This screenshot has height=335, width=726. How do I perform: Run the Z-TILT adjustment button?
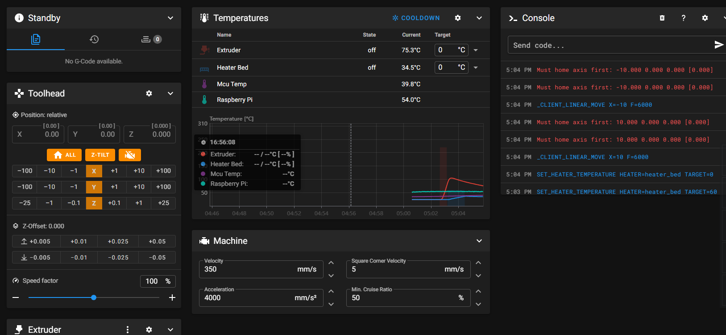click(100, 155)
